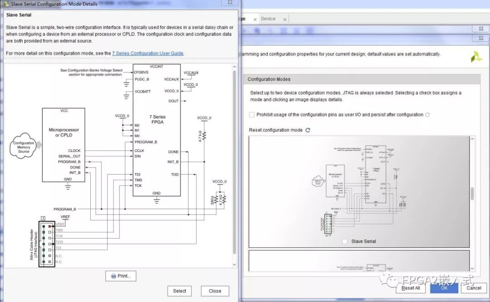
Task: Click scroll down arrow in configuration modes list
Action: click(472, 268)
